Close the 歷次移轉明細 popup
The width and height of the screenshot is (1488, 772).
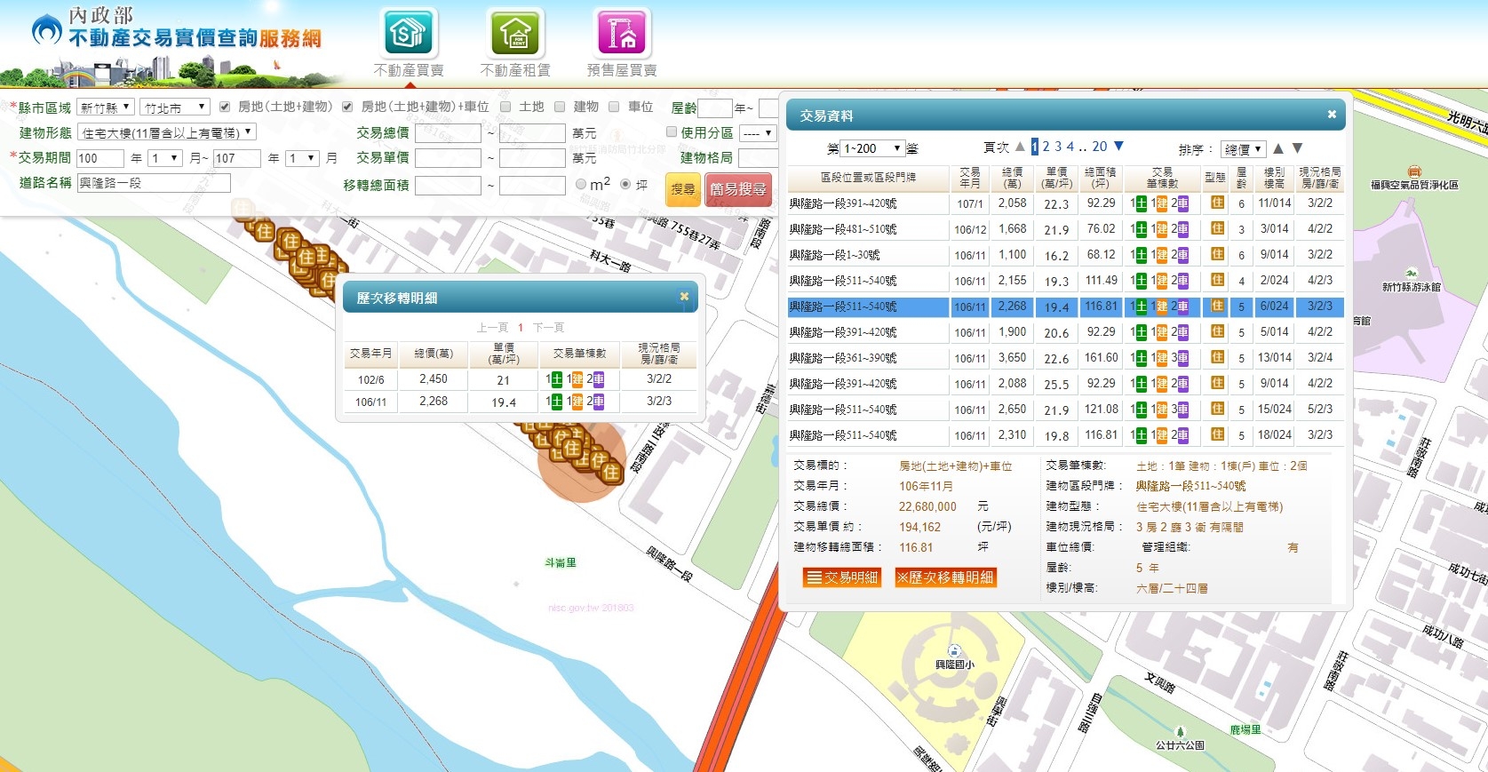(x=684, y=297)
